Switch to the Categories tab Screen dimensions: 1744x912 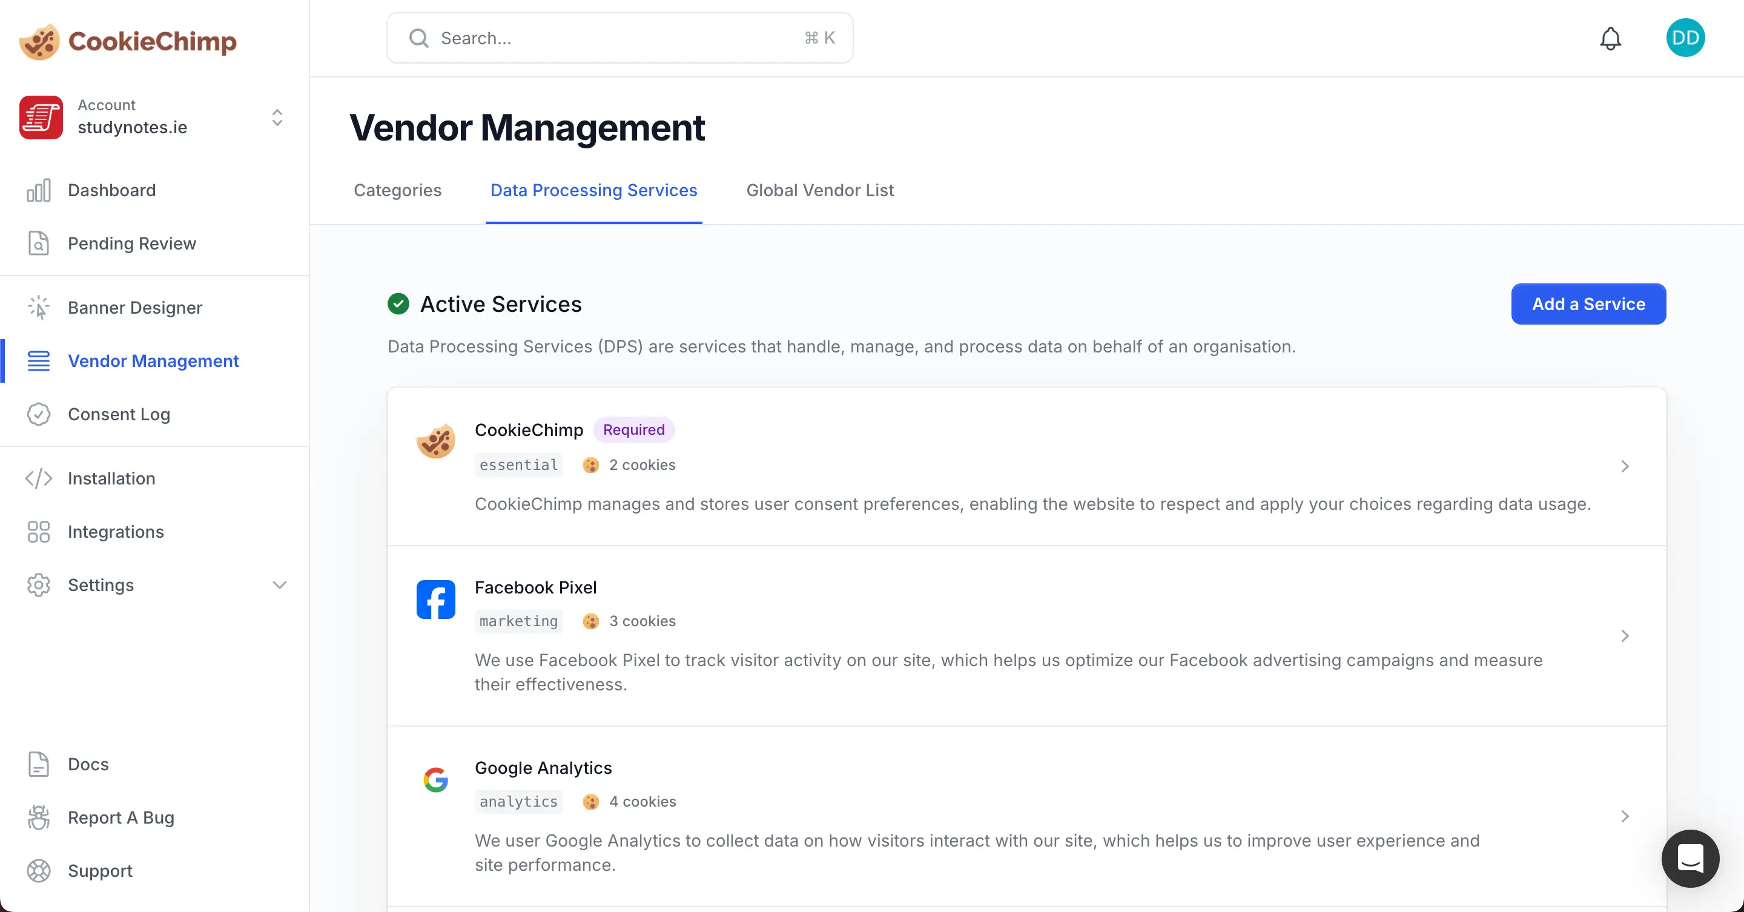(397, 190)
